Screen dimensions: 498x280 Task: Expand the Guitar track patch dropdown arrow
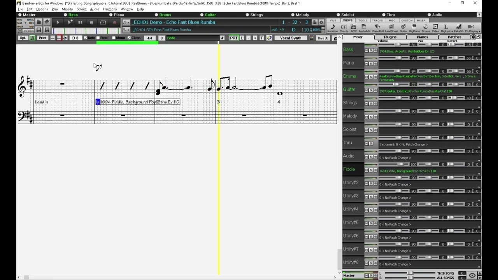[479, 94]
